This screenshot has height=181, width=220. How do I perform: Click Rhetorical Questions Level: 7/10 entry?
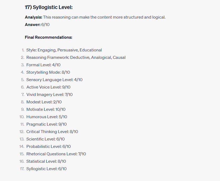click(56, 154)
